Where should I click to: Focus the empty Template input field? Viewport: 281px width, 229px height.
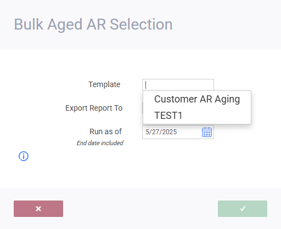(x=178, y=85)
